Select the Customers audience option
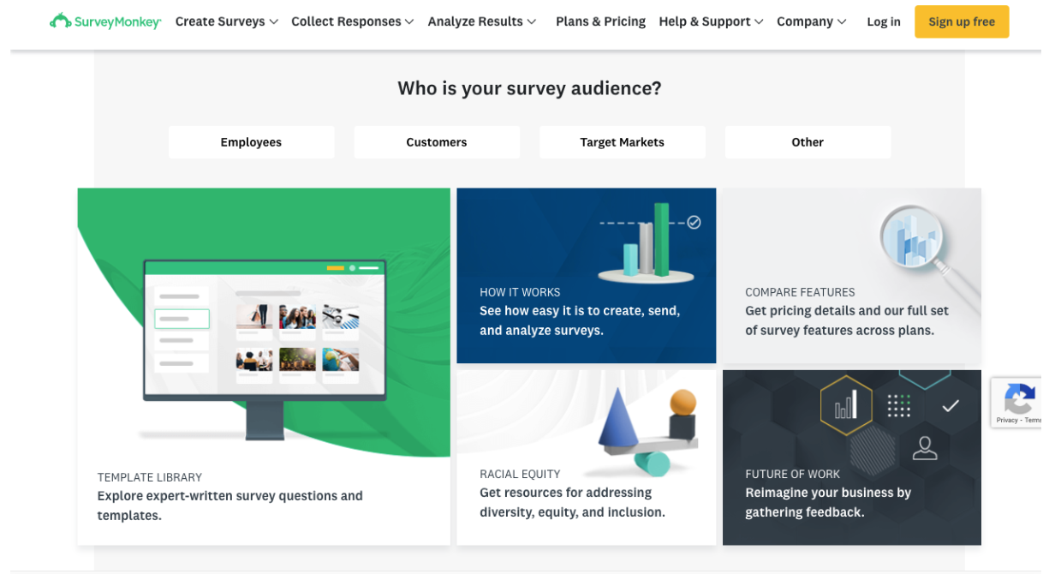The width and height of the screenshot is (1055, 574). pos(437,142)
